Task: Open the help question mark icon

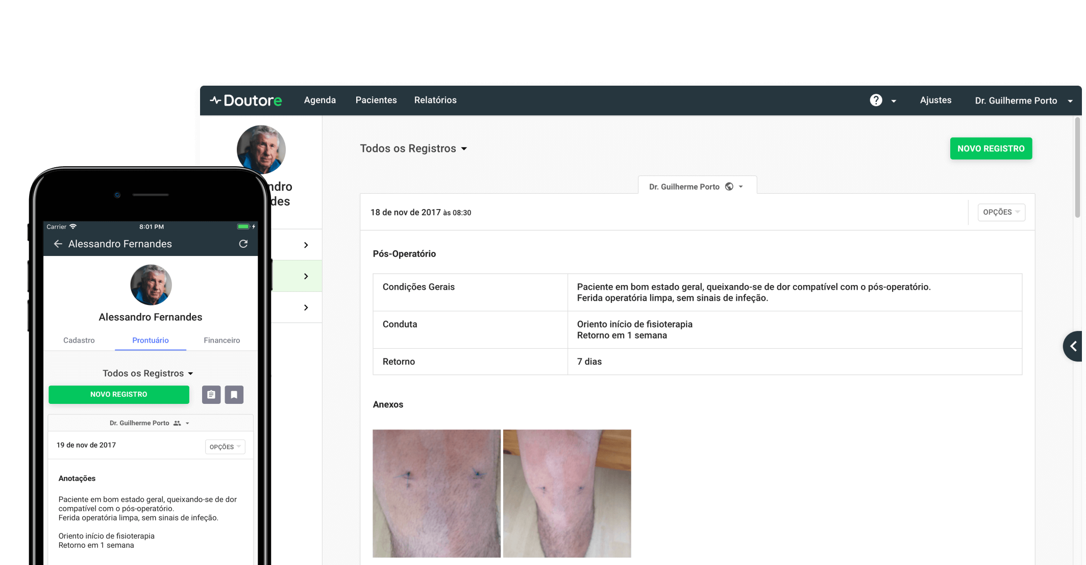Action: click(876, 100)
